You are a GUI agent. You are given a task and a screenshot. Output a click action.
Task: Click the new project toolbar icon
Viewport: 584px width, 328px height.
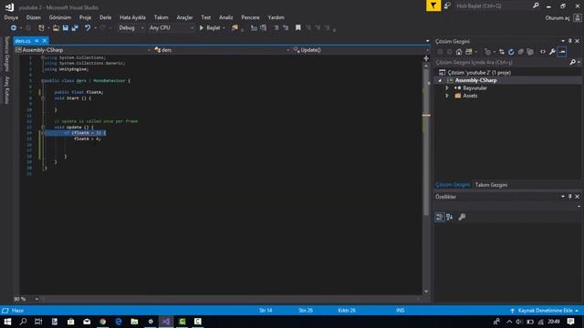41,28
